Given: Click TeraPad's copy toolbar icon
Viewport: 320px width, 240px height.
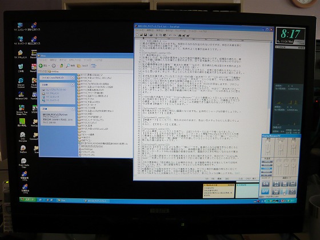Looking at the screenshot, I should pos(161,35).
